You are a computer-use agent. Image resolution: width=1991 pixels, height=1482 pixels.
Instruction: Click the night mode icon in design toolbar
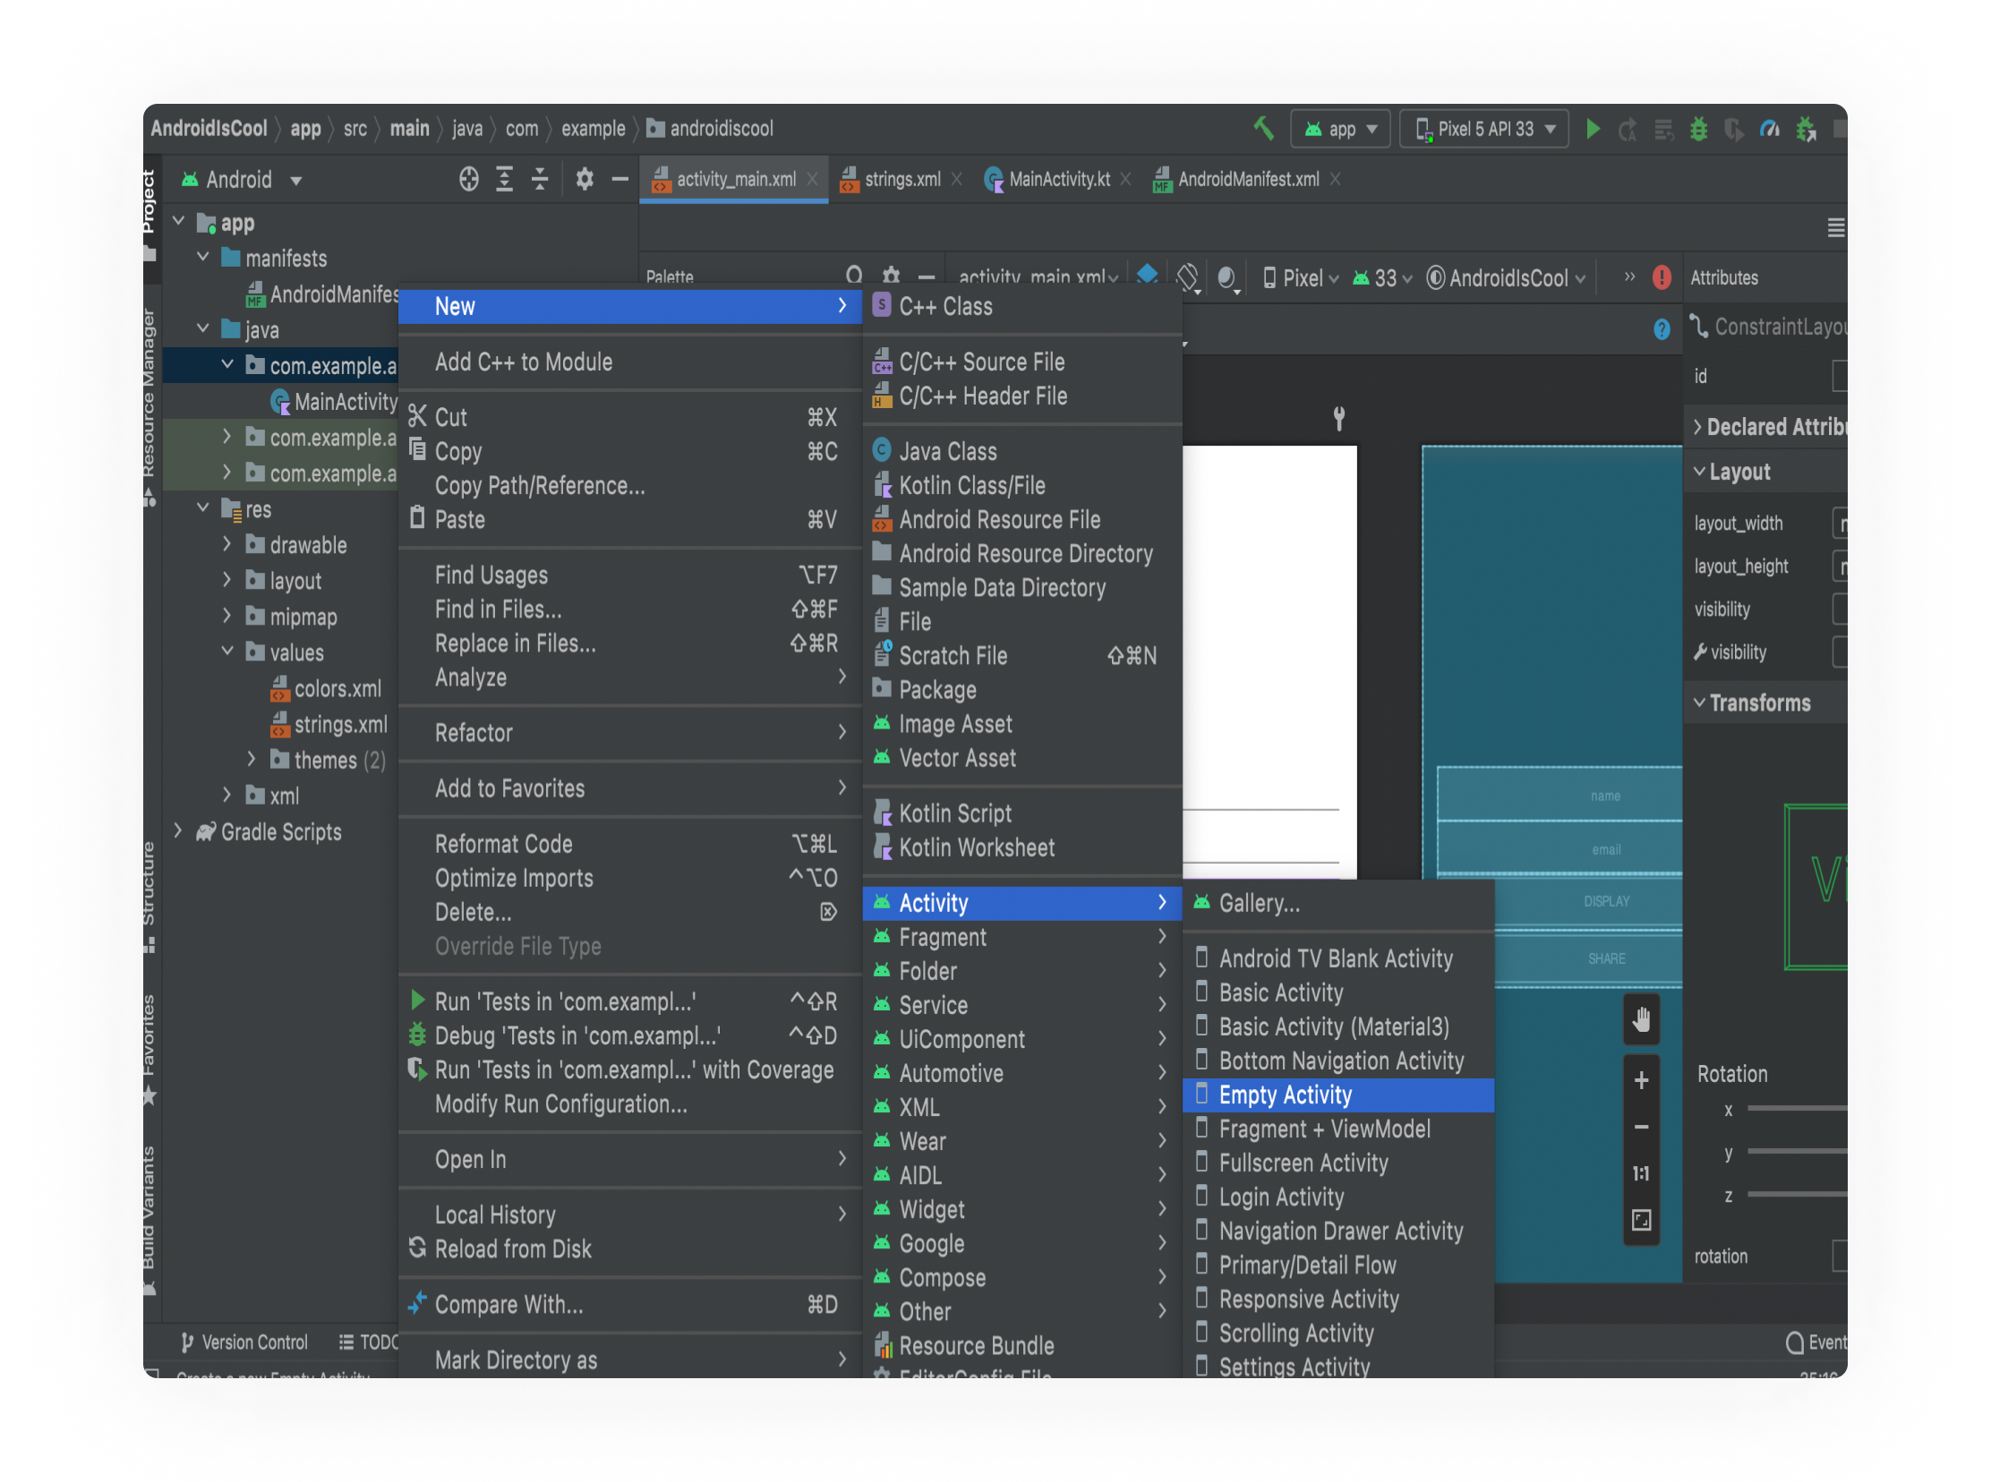pyautogui.click(x=1226, y=277)
